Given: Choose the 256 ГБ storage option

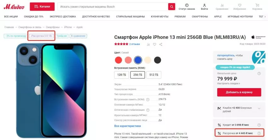Looking at the screenshot, I should pyautogui.click(x=137, y=75).
